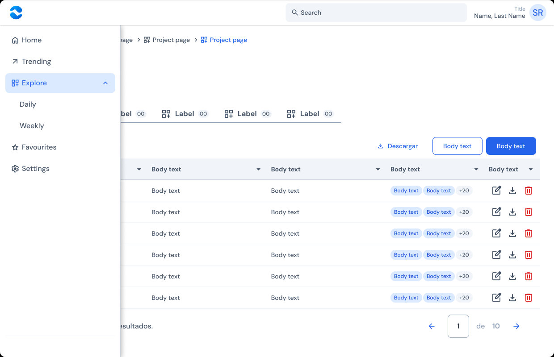The width and height of the screenshot is (554, 357).
Task: Delete the fourth table row
Action: click(x=529, y=255)
